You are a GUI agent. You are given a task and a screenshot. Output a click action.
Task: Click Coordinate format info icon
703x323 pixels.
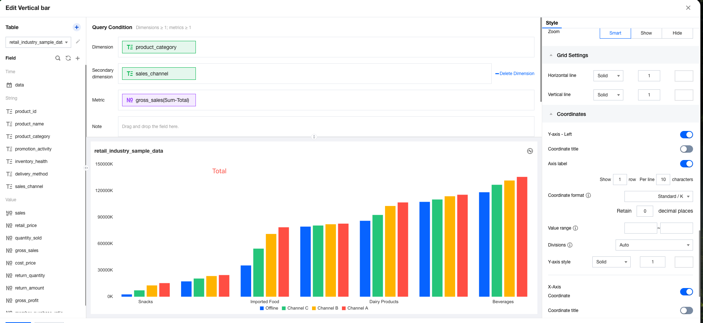click(588, 195)
